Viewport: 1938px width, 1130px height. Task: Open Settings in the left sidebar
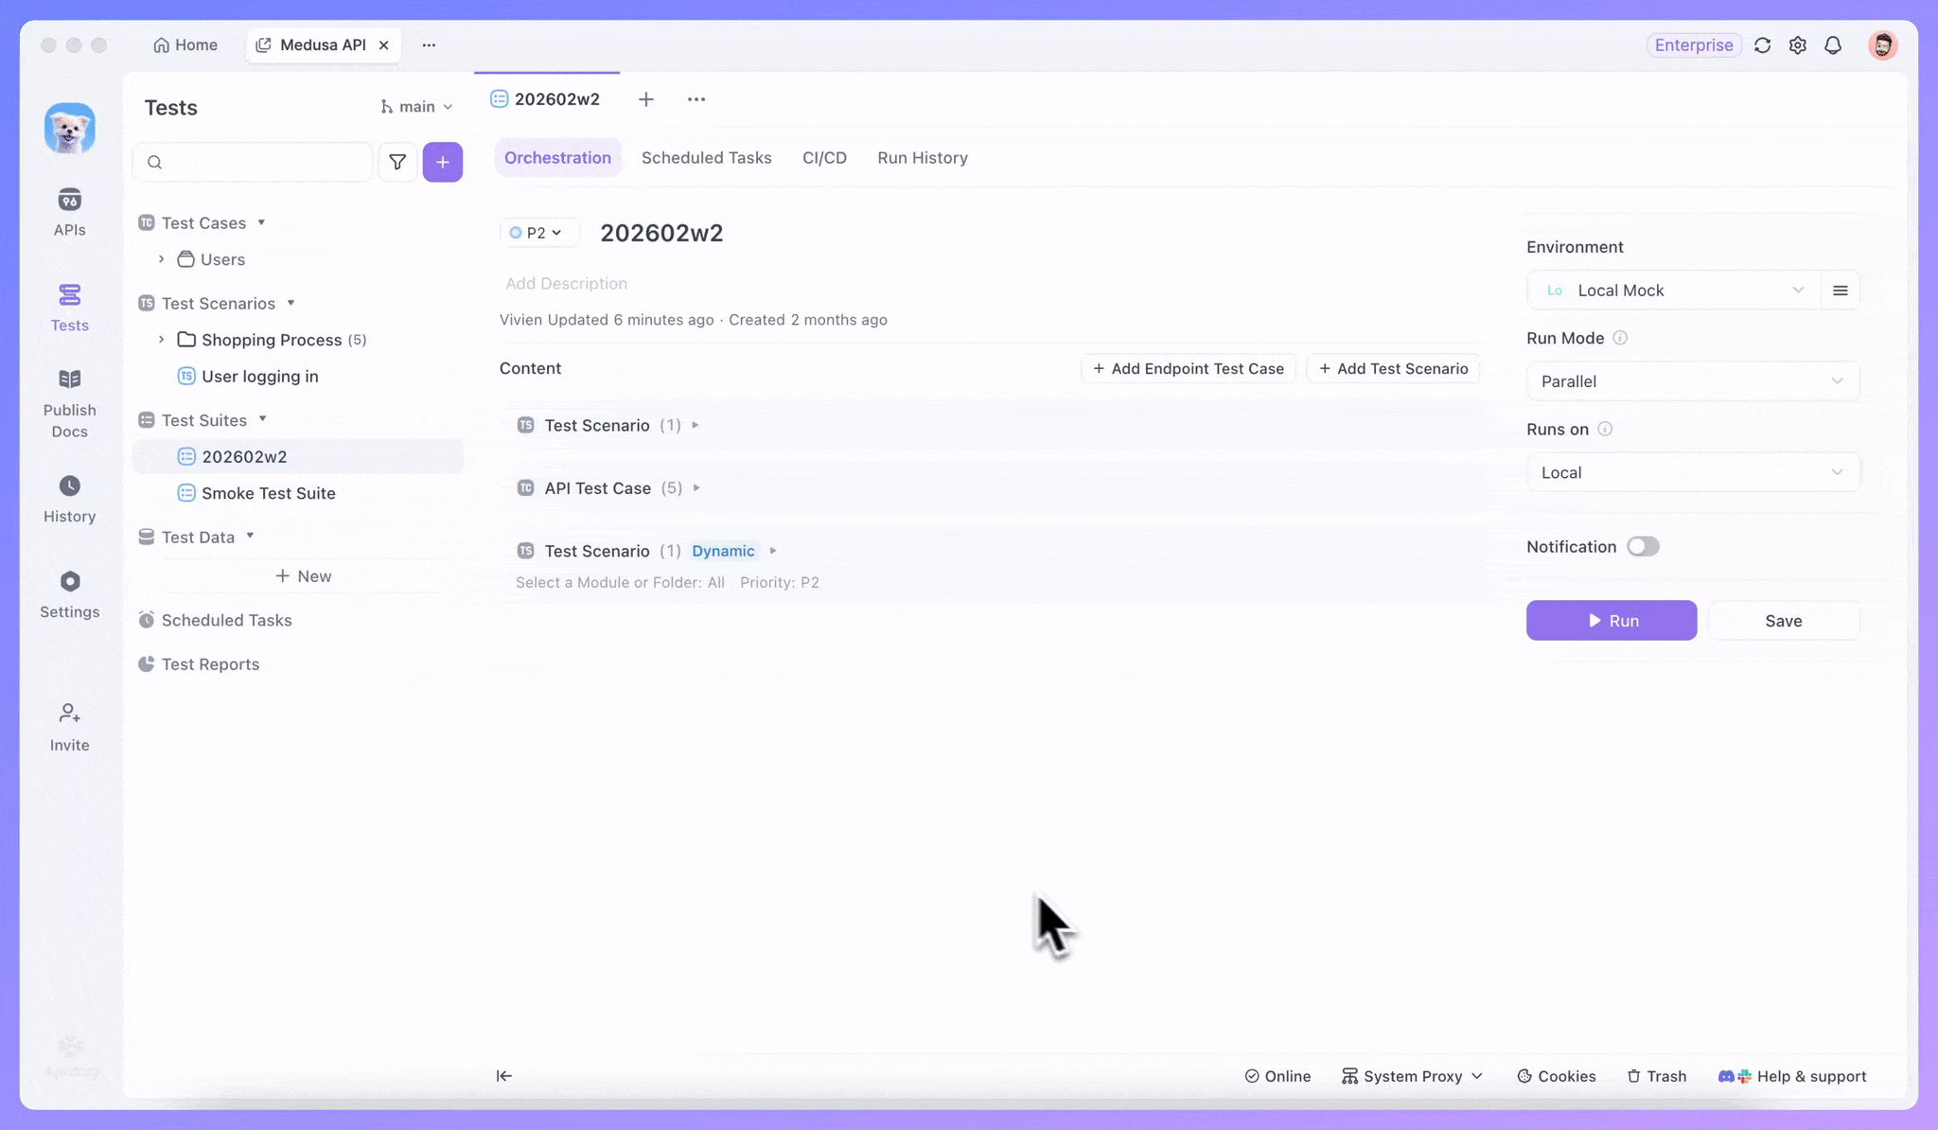point(69,595)
